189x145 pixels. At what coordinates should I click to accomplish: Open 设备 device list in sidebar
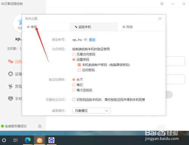tap(15, 74)
